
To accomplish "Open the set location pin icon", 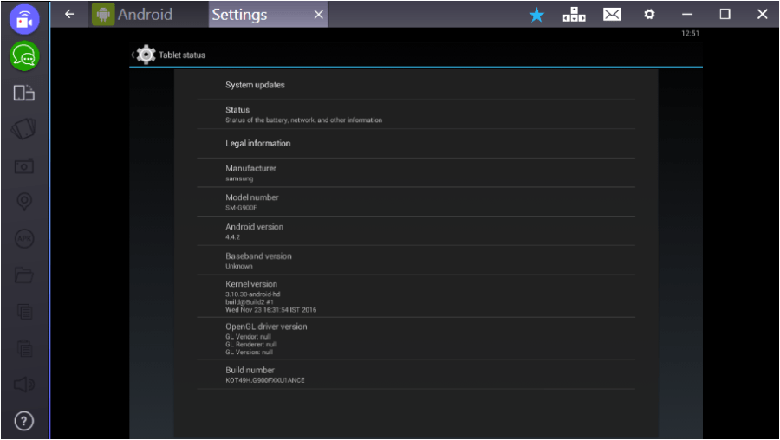I will pyautogui.click(x=24, y=202).
